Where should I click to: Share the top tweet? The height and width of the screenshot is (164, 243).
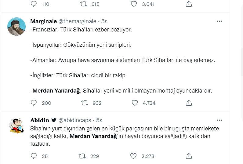189,4
